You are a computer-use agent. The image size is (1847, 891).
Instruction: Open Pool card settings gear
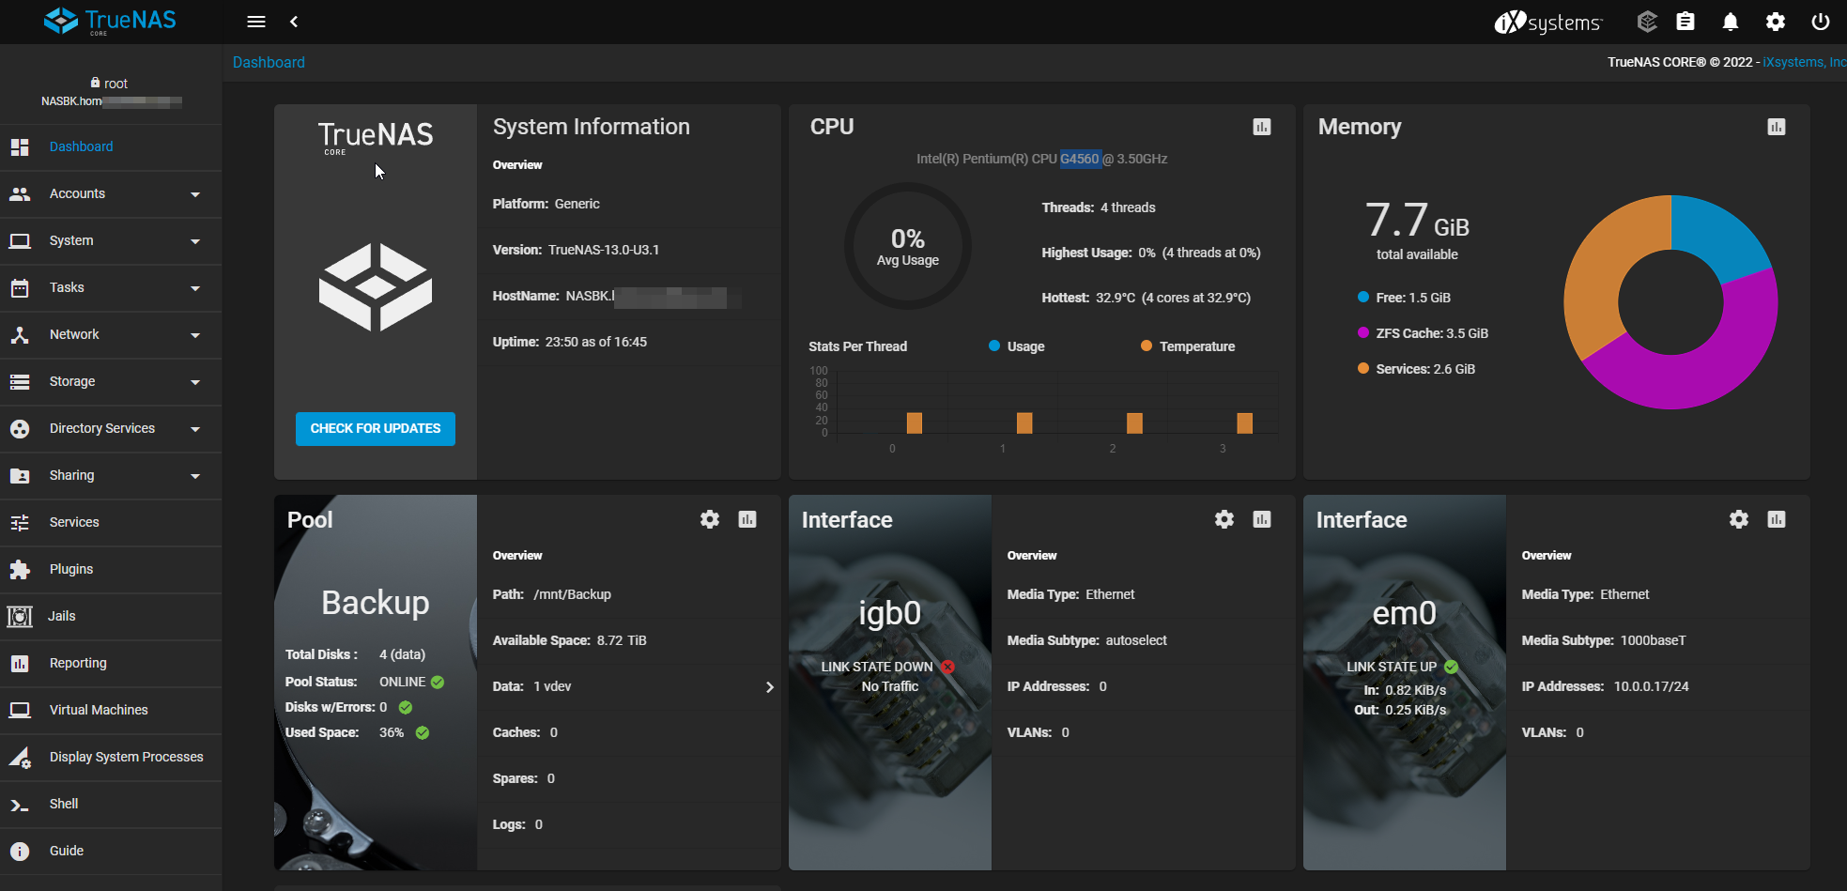tap(710, 519)
